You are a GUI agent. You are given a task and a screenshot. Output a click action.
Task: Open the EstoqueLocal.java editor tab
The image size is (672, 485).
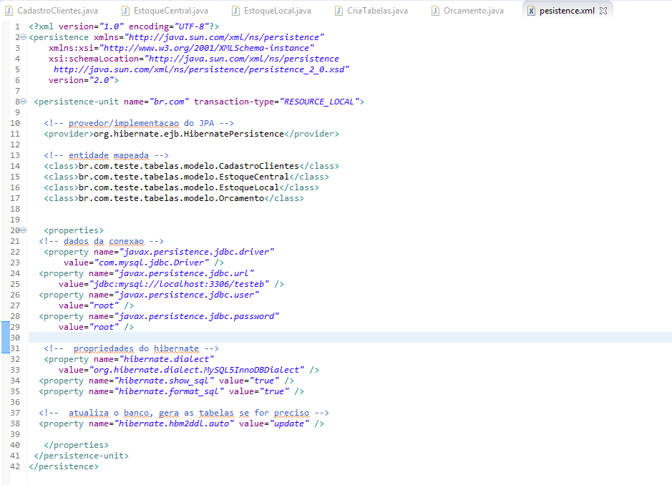pos(272,11)
